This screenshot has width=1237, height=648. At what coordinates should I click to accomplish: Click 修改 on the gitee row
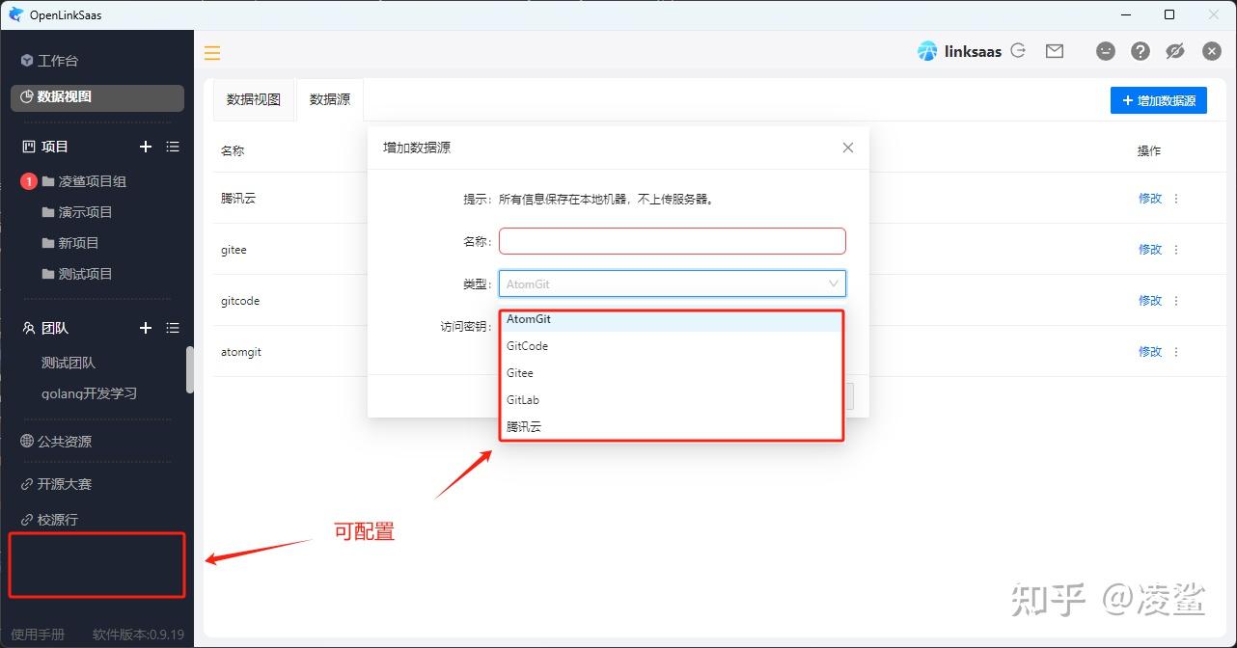[x=1149, y=249]
